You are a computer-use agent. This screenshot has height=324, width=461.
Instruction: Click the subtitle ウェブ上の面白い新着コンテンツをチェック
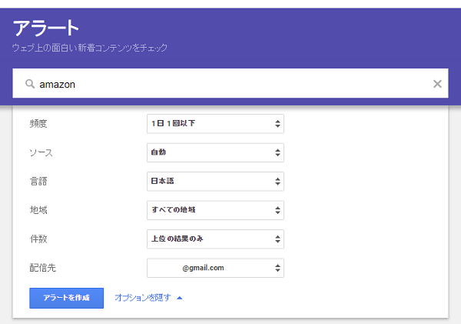pos(90,48)
